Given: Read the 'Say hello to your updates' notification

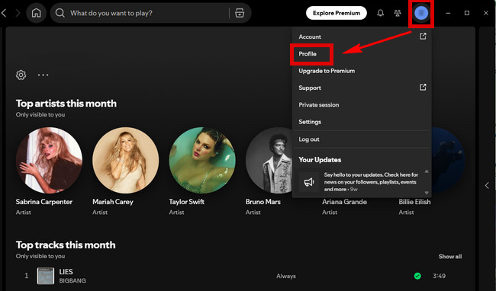Looking at the screenshot, I should coord(371,182).
